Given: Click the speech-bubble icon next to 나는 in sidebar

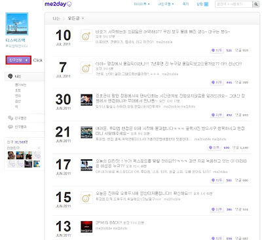Looking at the screenshot, I should coord(10,76).
